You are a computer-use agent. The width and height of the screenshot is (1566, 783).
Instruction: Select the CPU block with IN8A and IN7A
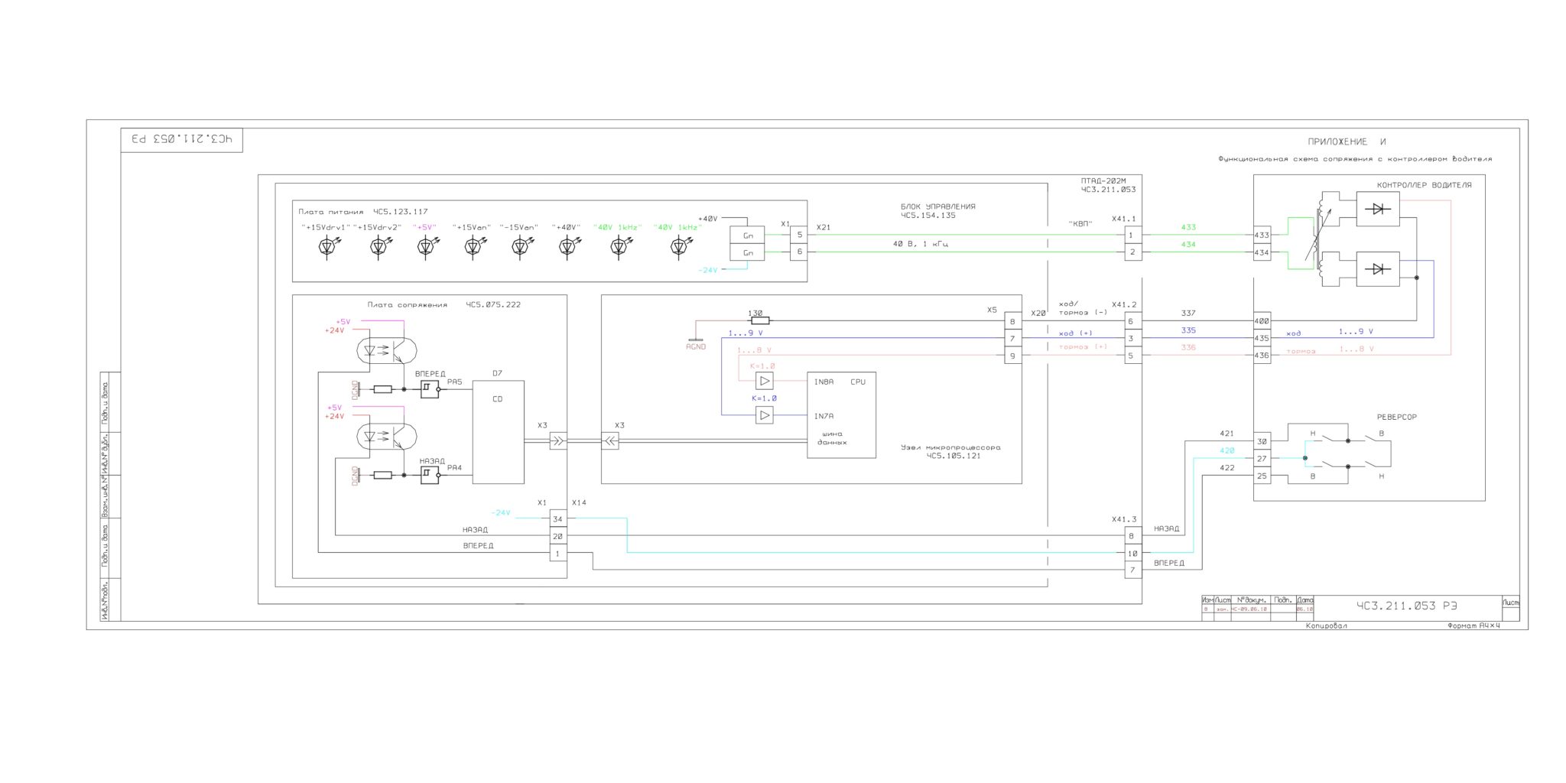point(841,415)
